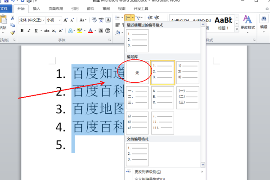Open the font name 宋体 combo box
Image resolution: width=270 pixels, height=180 pixels.
(31, 20)
